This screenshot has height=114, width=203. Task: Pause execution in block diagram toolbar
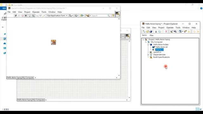pyautogui.click(x=26, y=16)
